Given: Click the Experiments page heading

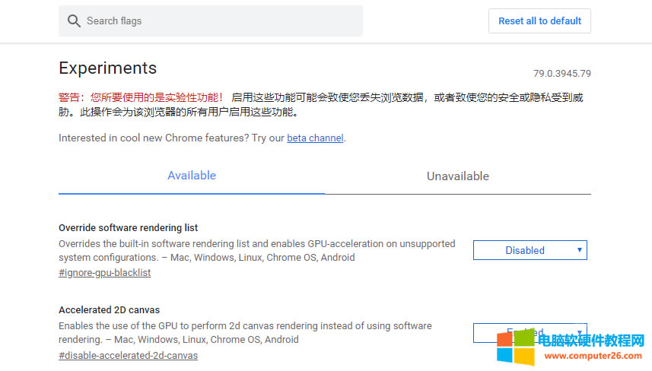Looking at the screenshot, I should click(x=107, y=68).
